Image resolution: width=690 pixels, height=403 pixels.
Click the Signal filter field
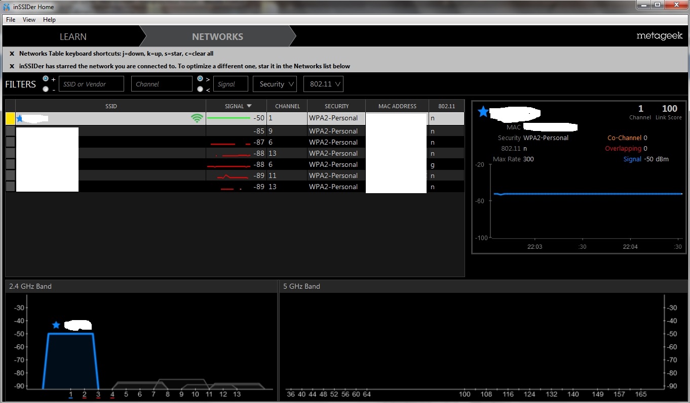[231, 84]
